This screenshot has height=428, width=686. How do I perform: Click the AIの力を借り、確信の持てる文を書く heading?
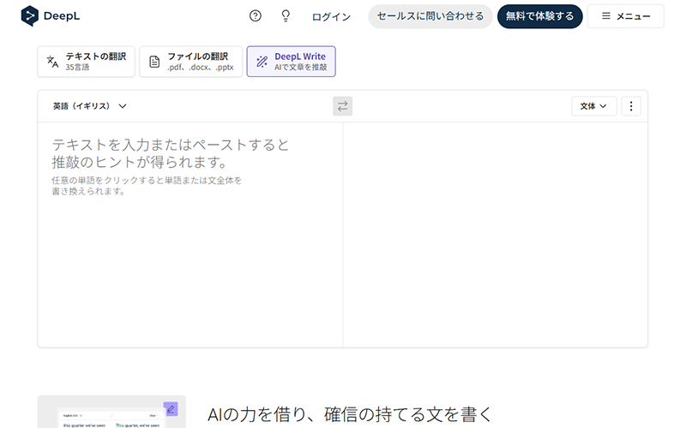[350, 414]
